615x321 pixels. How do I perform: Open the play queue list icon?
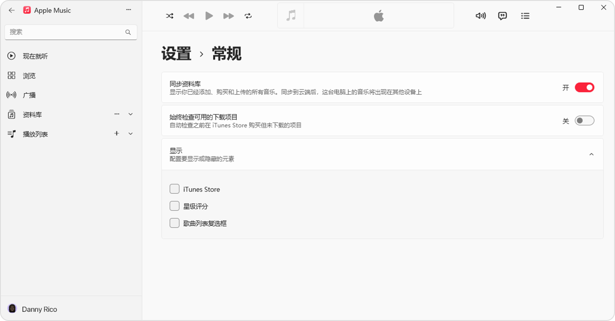525,16
